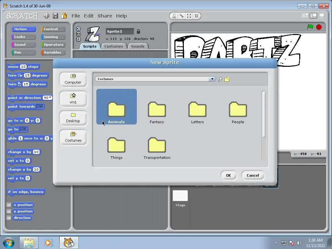
Task: Select the Motion blocks category
Action: (23, 29)
